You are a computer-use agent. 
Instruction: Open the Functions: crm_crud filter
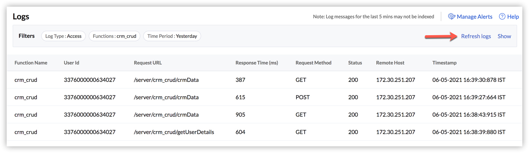click(115, 36)
